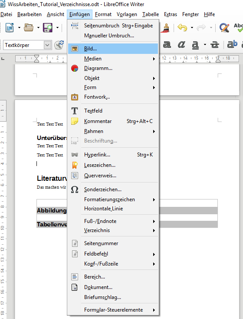243x319 pixels.
Task: Open the Fenster menu
Action: click(190, 14)
